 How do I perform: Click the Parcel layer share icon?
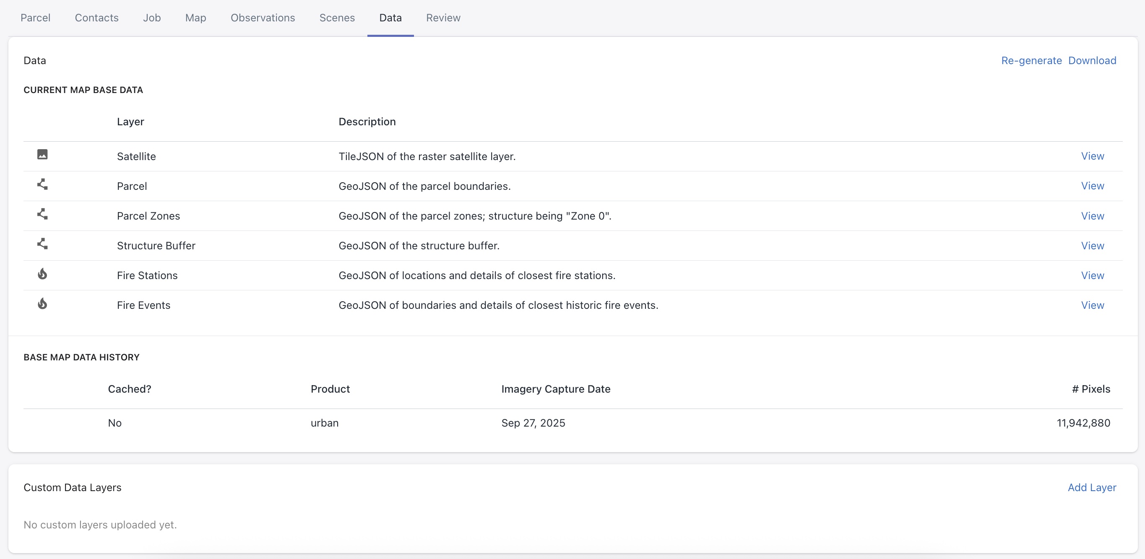[x=42, y=184]
